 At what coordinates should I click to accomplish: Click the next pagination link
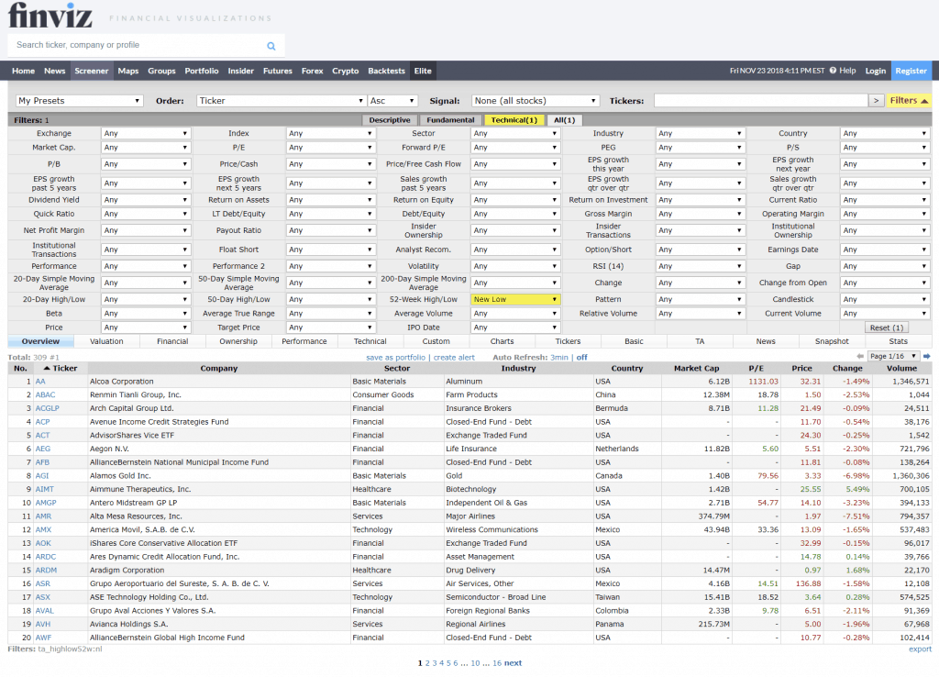513,663
